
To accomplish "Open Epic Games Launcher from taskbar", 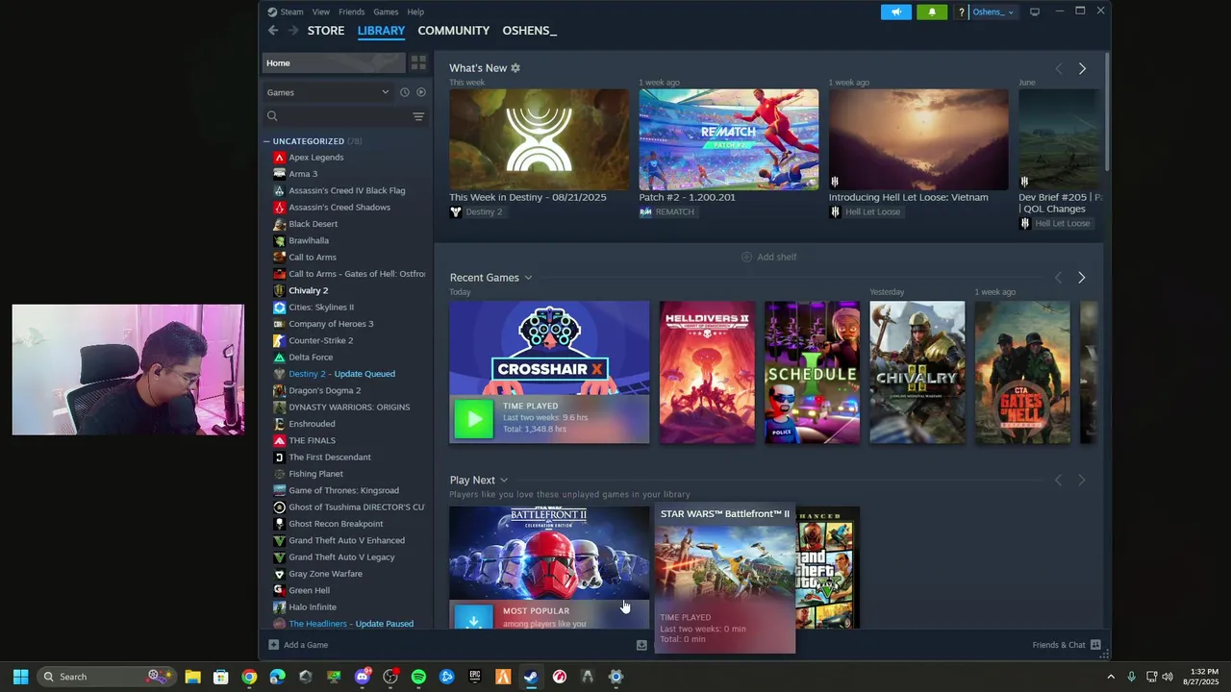I will (475, 677).
